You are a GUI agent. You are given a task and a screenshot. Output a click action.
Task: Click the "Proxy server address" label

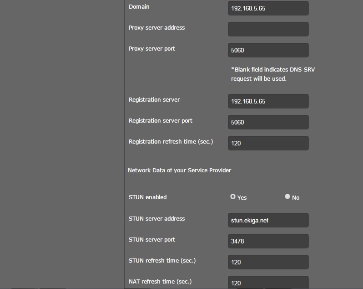click(x=156, y=28)
